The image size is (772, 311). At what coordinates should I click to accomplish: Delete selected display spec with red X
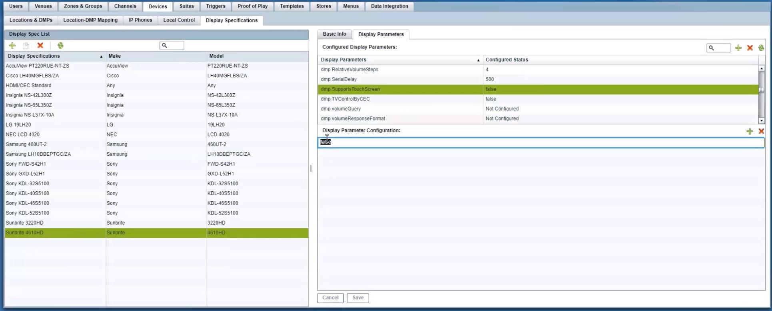[40, 46]
